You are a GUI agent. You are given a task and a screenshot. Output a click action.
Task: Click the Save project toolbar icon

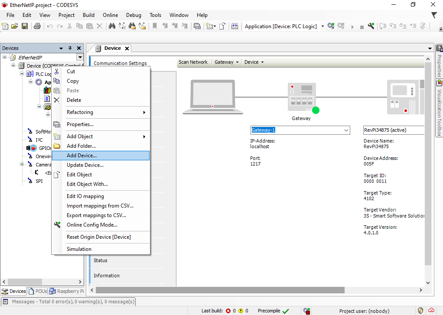25,26
